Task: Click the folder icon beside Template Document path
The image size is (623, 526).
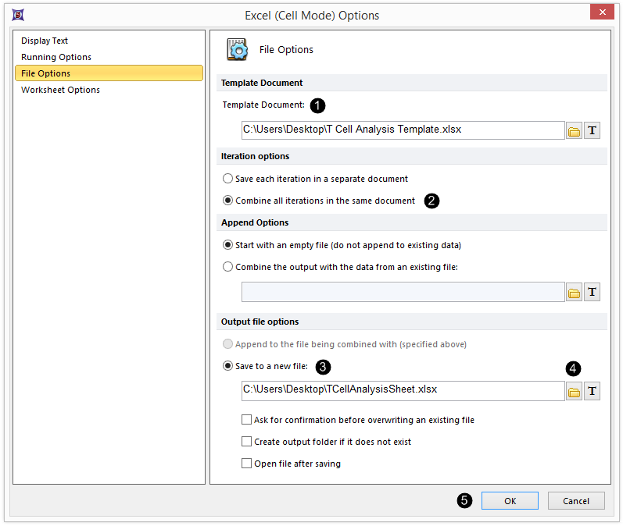Action: [574, 130]
